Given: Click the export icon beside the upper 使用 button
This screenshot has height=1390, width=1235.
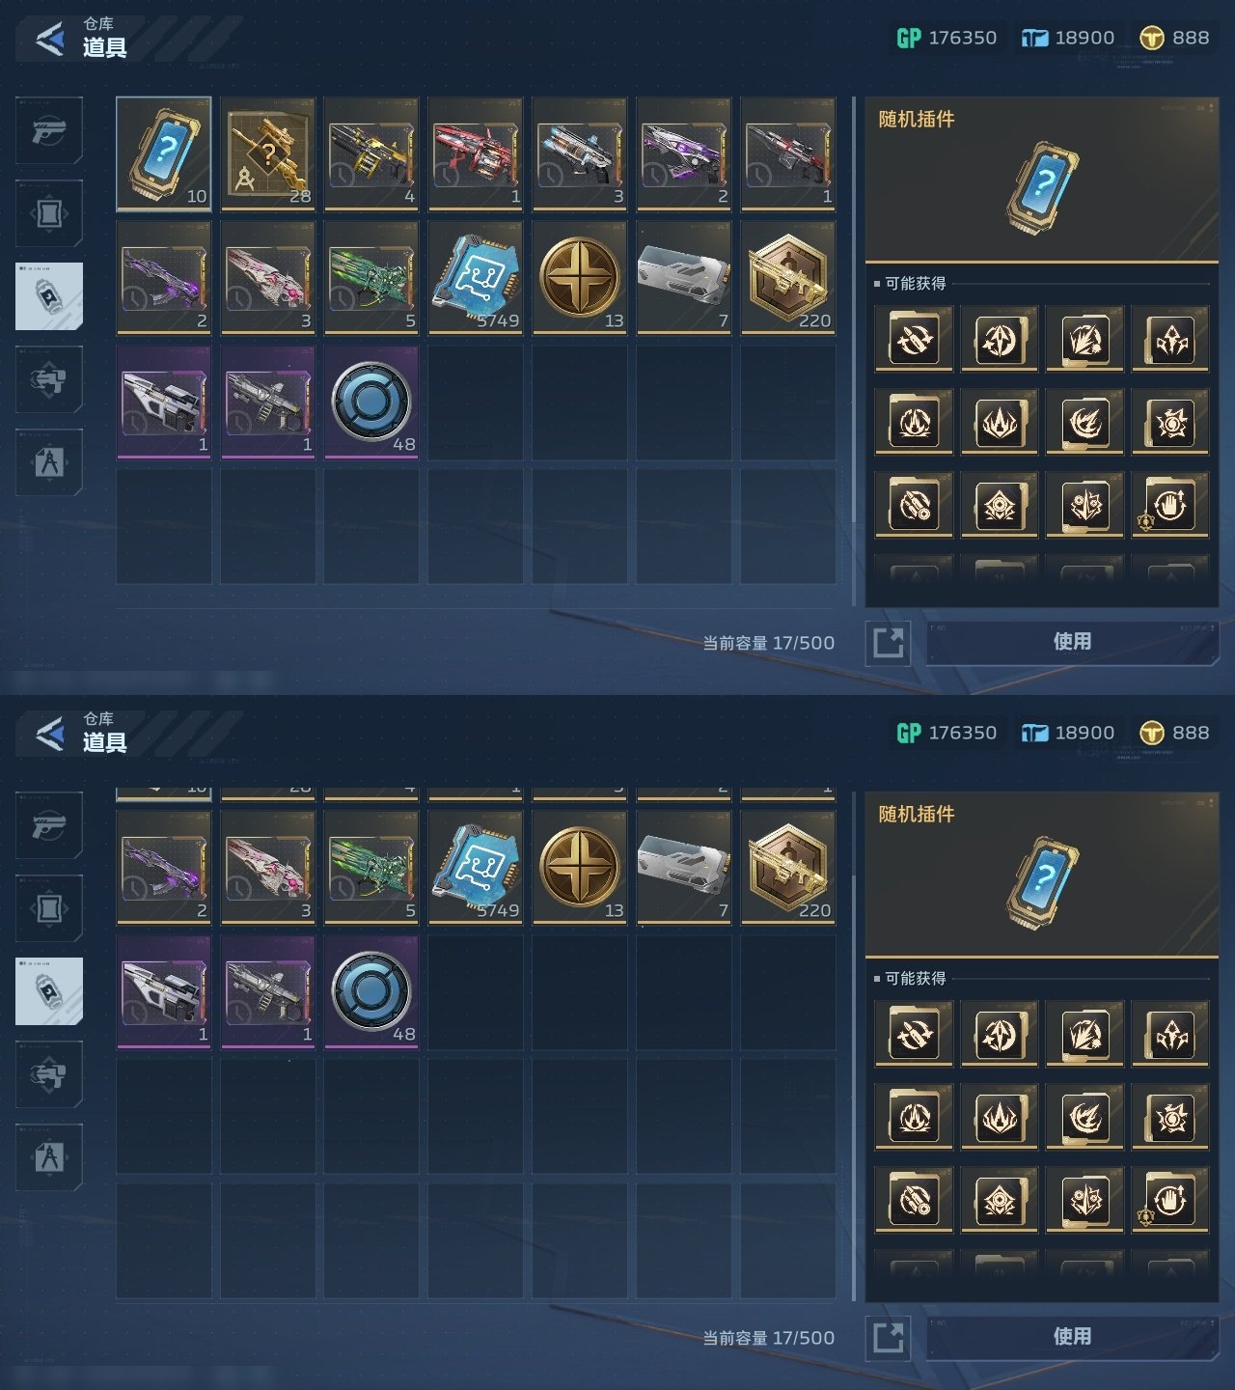Looking at the screenshot, I should pyautogui.click(x=889, y=643).
